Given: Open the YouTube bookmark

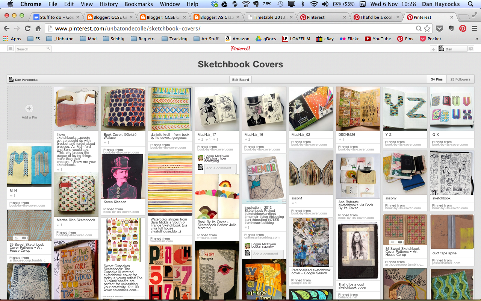Looking at the screenshot, I should tap(378, 39).
